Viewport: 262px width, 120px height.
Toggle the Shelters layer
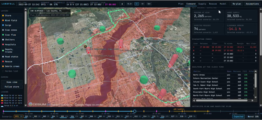(x=12, y=39)
